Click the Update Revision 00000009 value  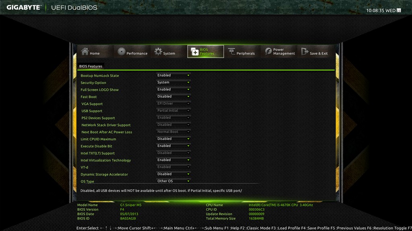pyautogui.click(x=256, y=214)
